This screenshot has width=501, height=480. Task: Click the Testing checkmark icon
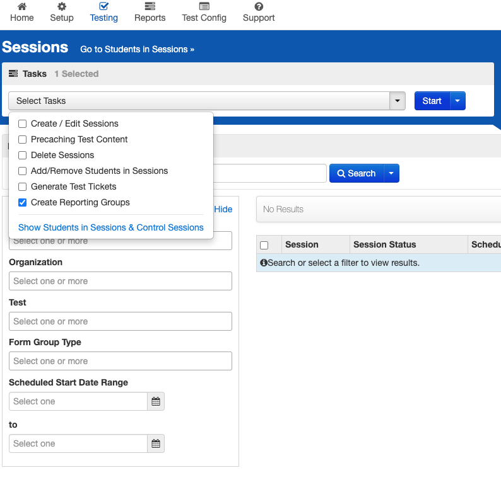104,6
